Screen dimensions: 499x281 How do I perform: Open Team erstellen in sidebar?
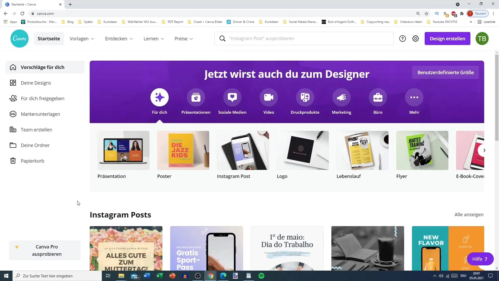pyautogui.click(x=45, y=130)
